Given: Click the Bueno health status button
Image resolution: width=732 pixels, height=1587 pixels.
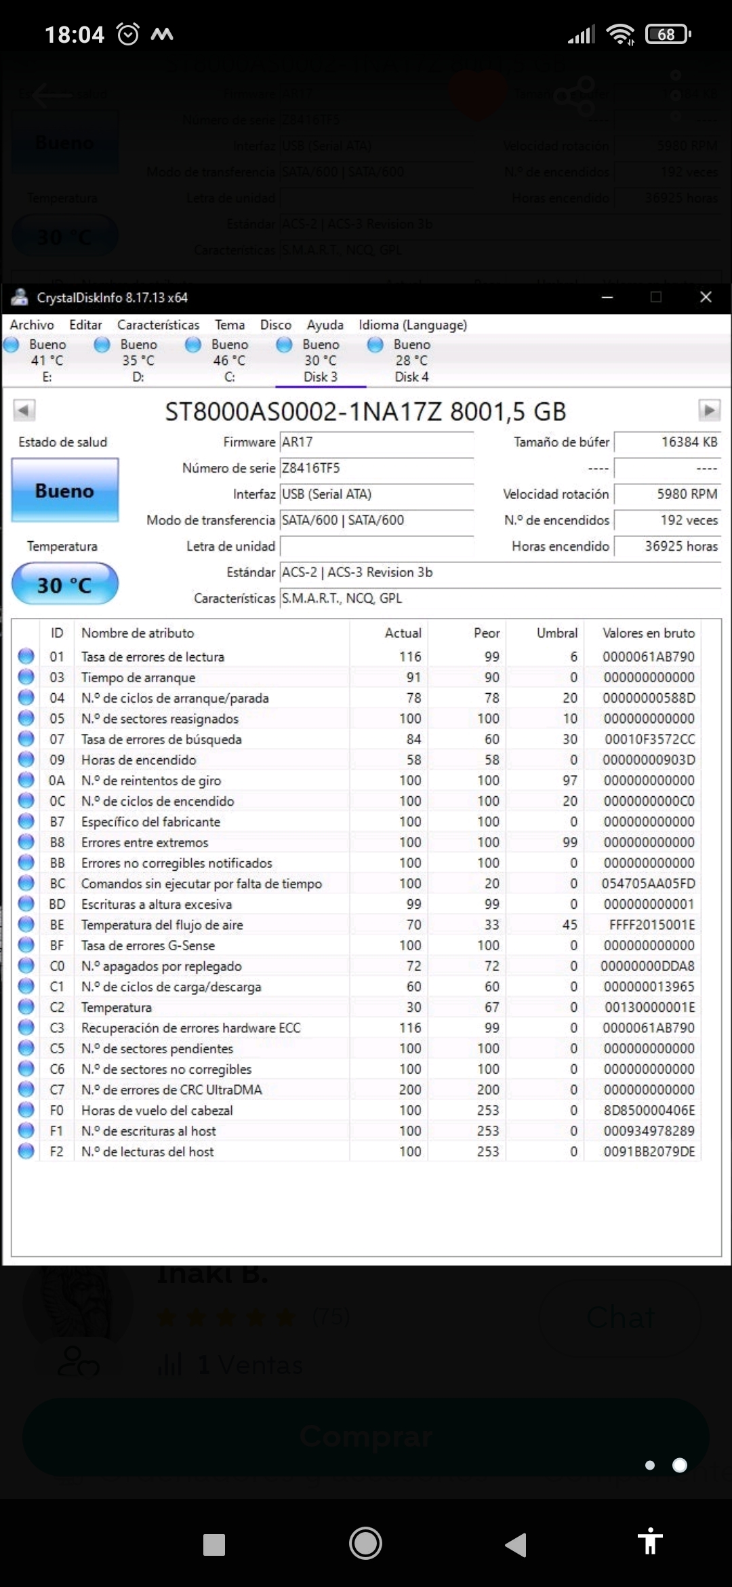Looking at the screenshot, I should point(65,490).
